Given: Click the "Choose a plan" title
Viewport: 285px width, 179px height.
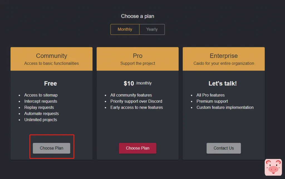Looking at the screenshot, I should pos(137,16).
